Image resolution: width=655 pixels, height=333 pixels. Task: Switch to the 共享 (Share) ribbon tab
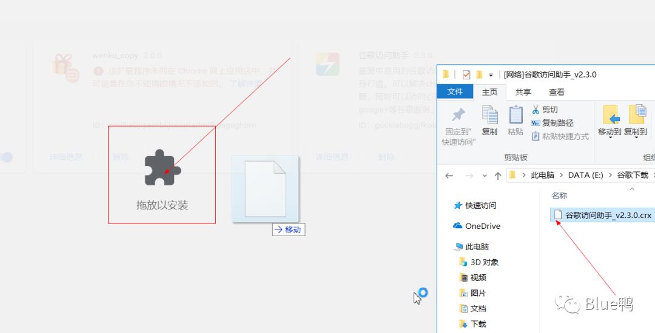tap(523, 92)
